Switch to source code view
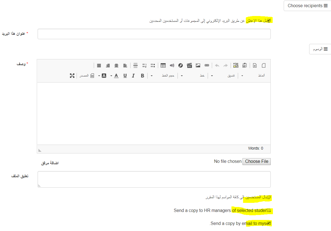This screenshot has height=231, width=331. [x=87, y=76]
